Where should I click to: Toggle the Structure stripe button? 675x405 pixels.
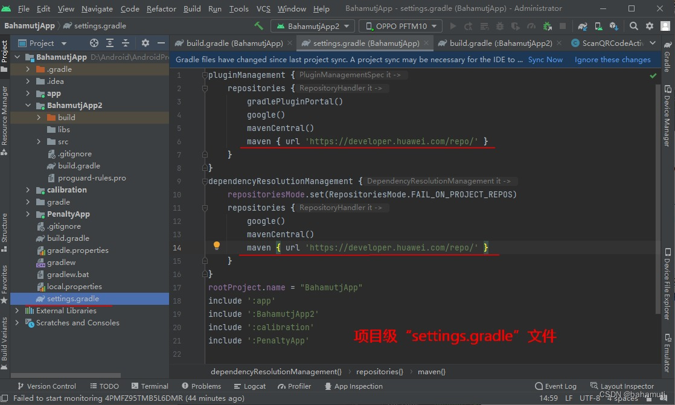coord(4,232)
